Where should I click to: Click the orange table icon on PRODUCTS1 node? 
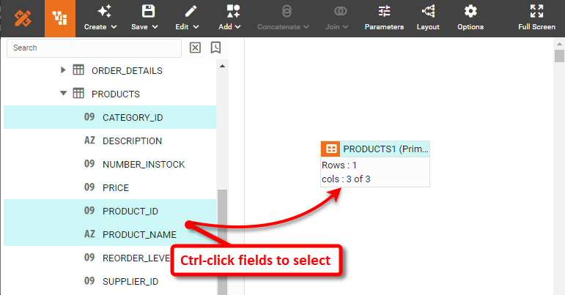click(330, 149)
